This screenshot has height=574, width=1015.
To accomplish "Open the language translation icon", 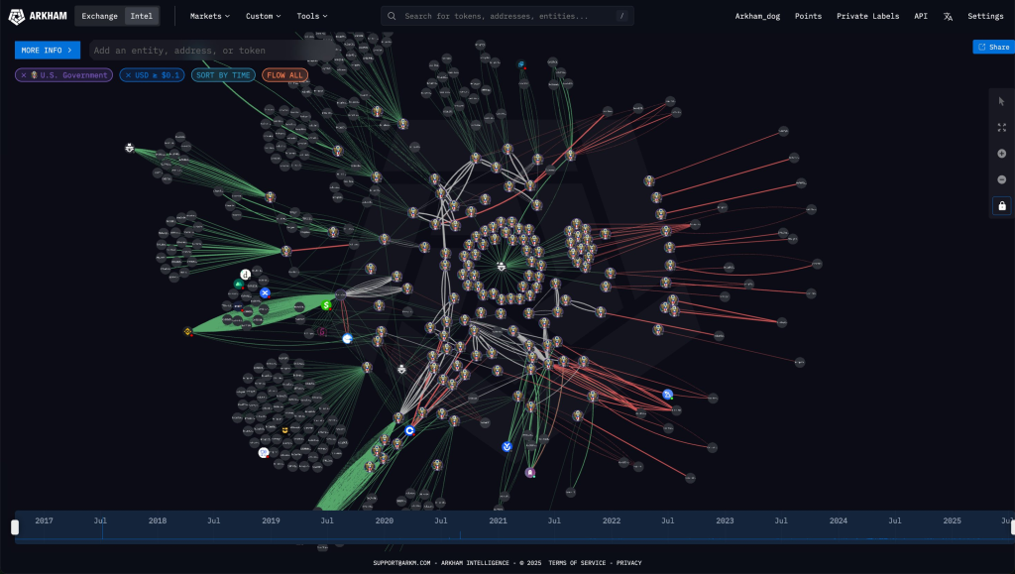I will click(948, 16).
